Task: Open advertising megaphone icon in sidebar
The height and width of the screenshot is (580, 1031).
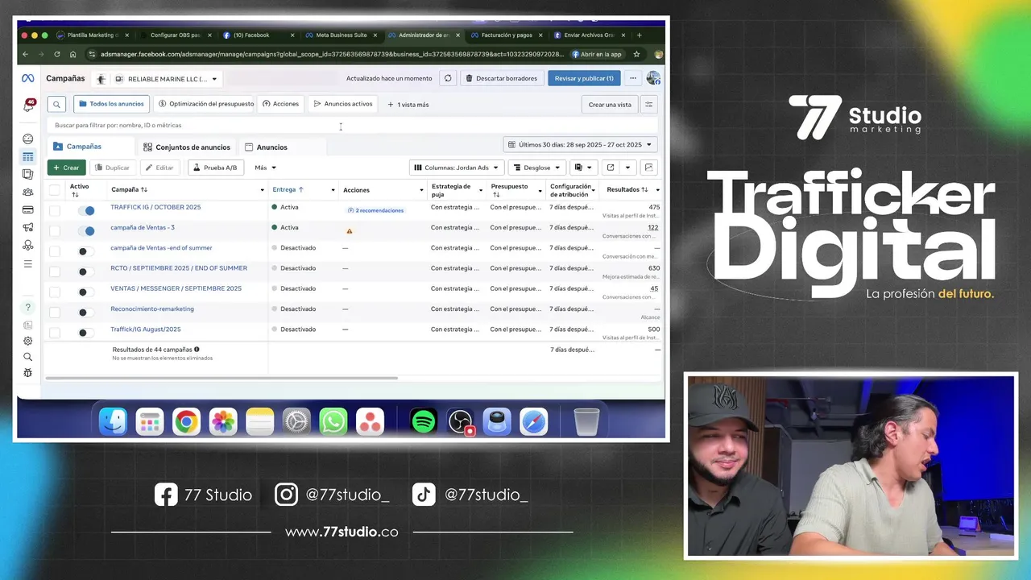Action: click(x=28, y=227)
